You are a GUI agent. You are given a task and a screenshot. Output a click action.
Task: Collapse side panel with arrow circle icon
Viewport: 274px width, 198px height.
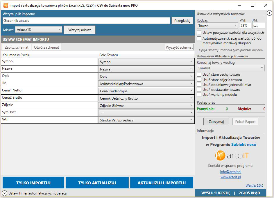click(x=269, y=13)
